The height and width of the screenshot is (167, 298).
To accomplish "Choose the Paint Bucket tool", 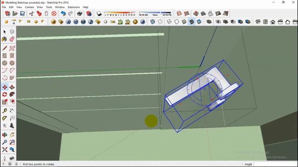I will 5,39.
